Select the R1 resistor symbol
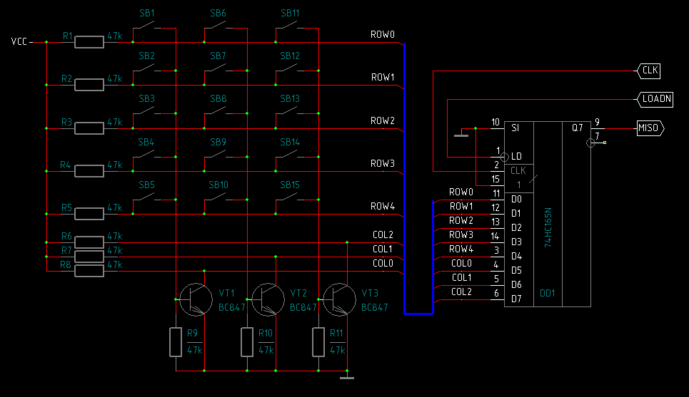Viewport: 689px width, 397px height. [x=89, y=43]
